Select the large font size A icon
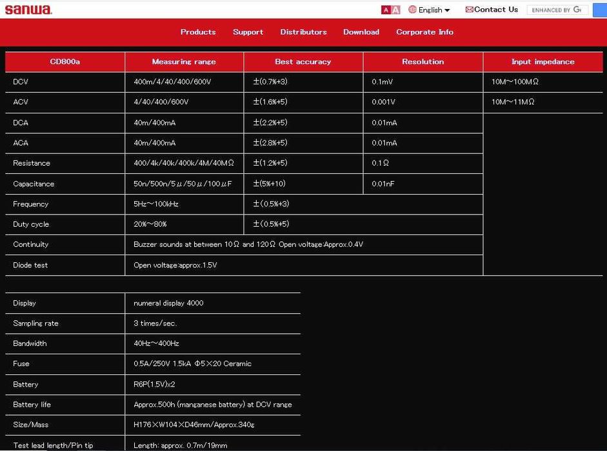Screen dimensions: 607x451 [395, 10]
